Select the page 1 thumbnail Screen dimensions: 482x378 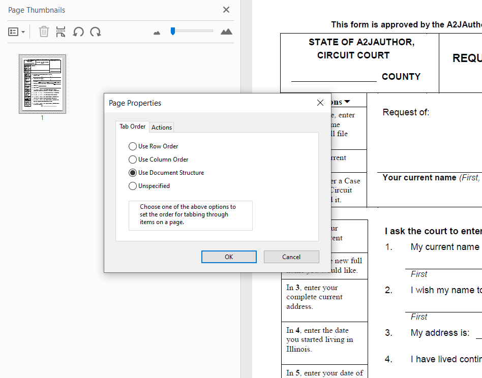pyautogui.click(x=42, y=84)
